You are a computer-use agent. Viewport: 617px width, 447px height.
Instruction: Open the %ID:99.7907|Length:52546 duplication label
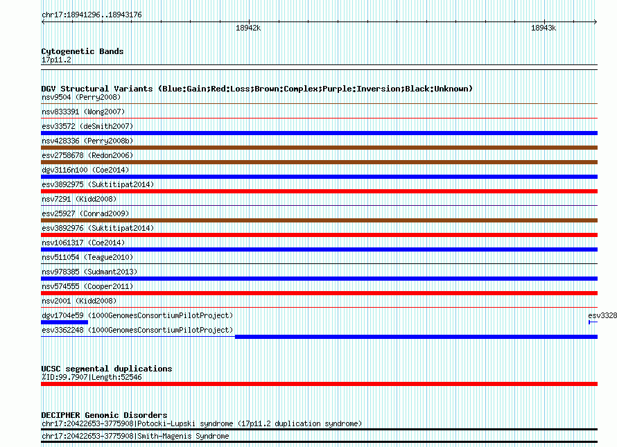(x=92, y=377)
